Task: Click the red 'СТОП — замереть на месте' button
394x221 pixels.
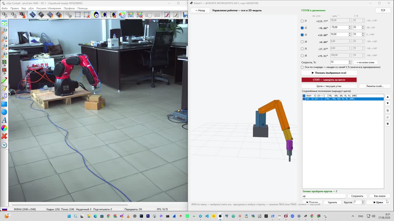Action: pyautogui.click(x=329, y=80)
